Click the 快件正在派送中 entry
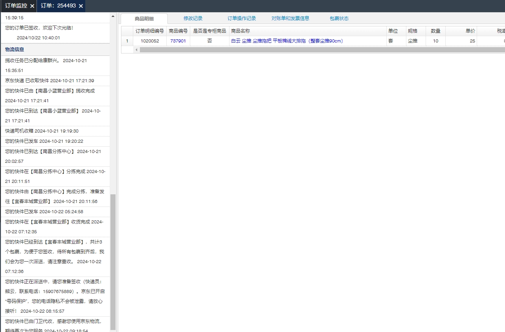Image resolution: width=505 pixels, height=332 pixels. (x=55, y=297)
